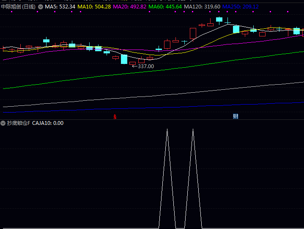Click the tall red hollow candle before the peak
304x229 pixels.
(x=193, y=34)
